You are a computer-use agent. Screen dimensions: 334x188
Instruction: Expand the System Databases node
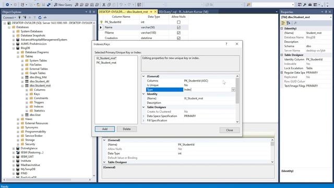pyautogui.click(x=14, y=31)
